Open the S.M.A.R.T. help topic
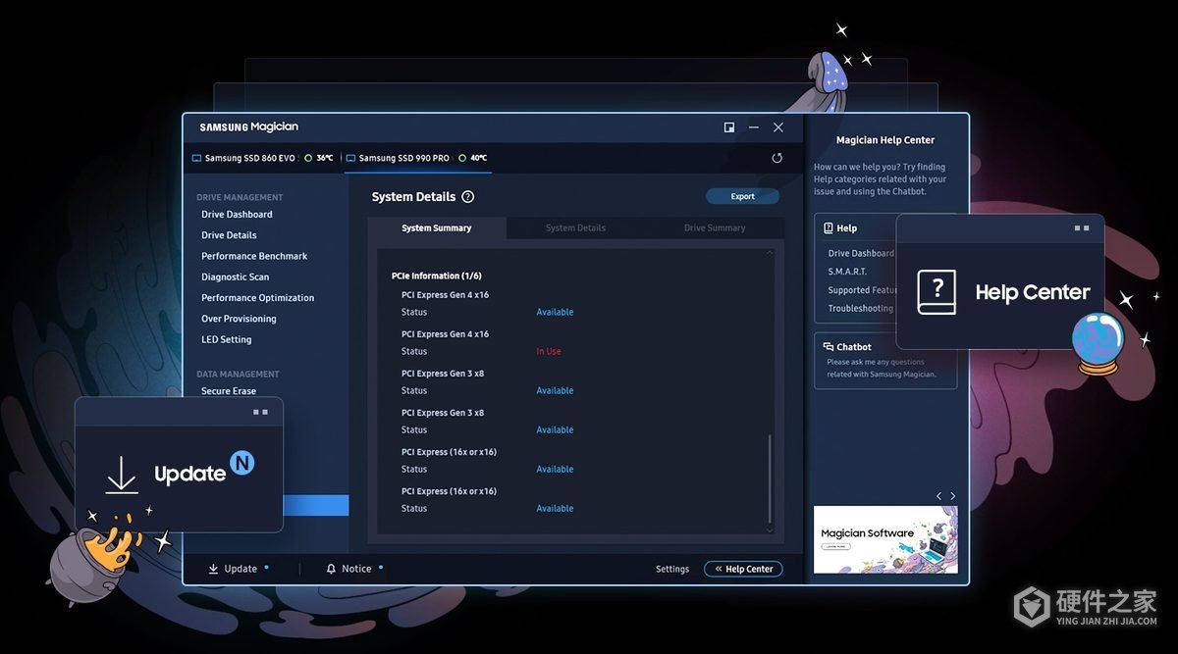This screenshot has height=654, width=1178. 847,272
